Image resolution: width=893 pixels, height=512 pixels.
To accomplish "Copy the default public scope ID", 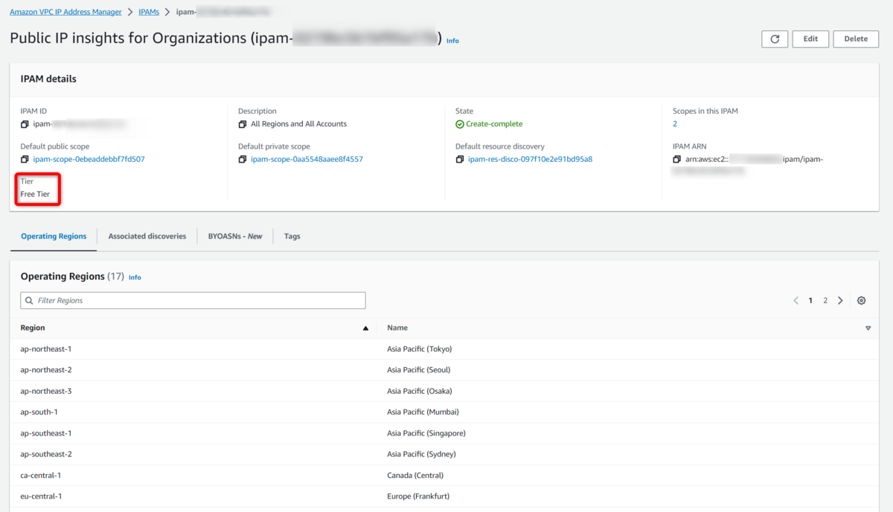I will tap(25, 159).
